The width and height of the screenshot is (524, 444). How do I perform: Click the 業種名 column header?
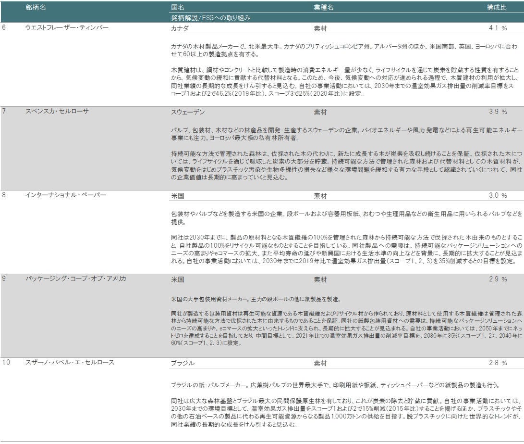click(324, 8)
